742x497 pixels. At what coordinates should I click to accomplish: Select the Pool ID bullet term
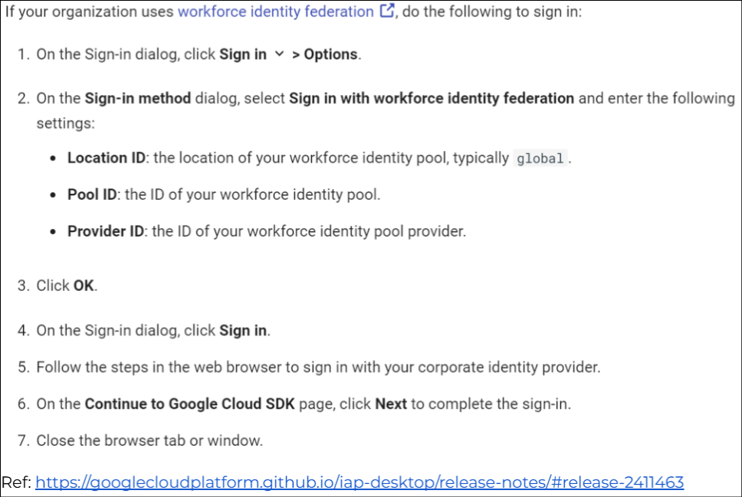[92, 195]
